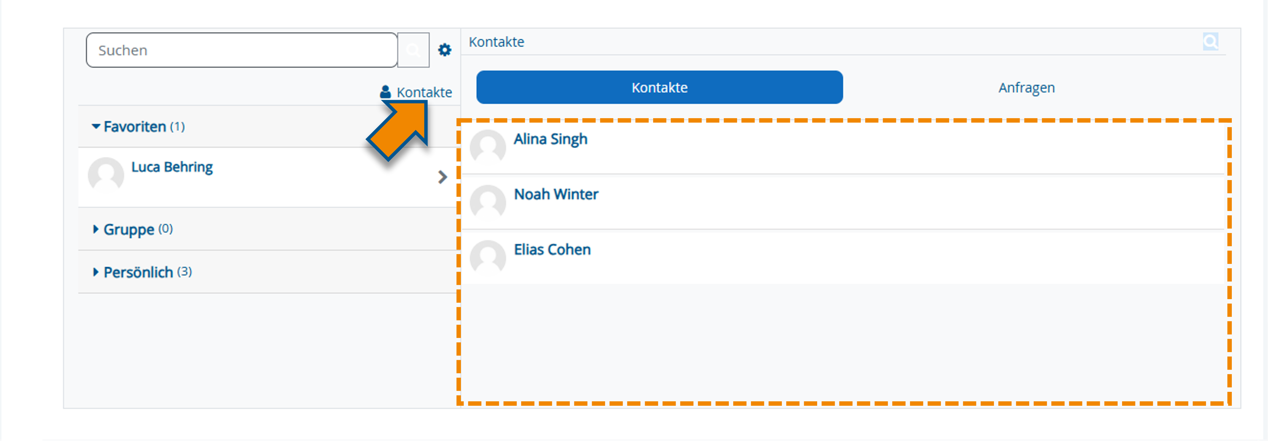1268x441 pixels.
Task: Open contact Elias Cohen
Action: point(552,250)
